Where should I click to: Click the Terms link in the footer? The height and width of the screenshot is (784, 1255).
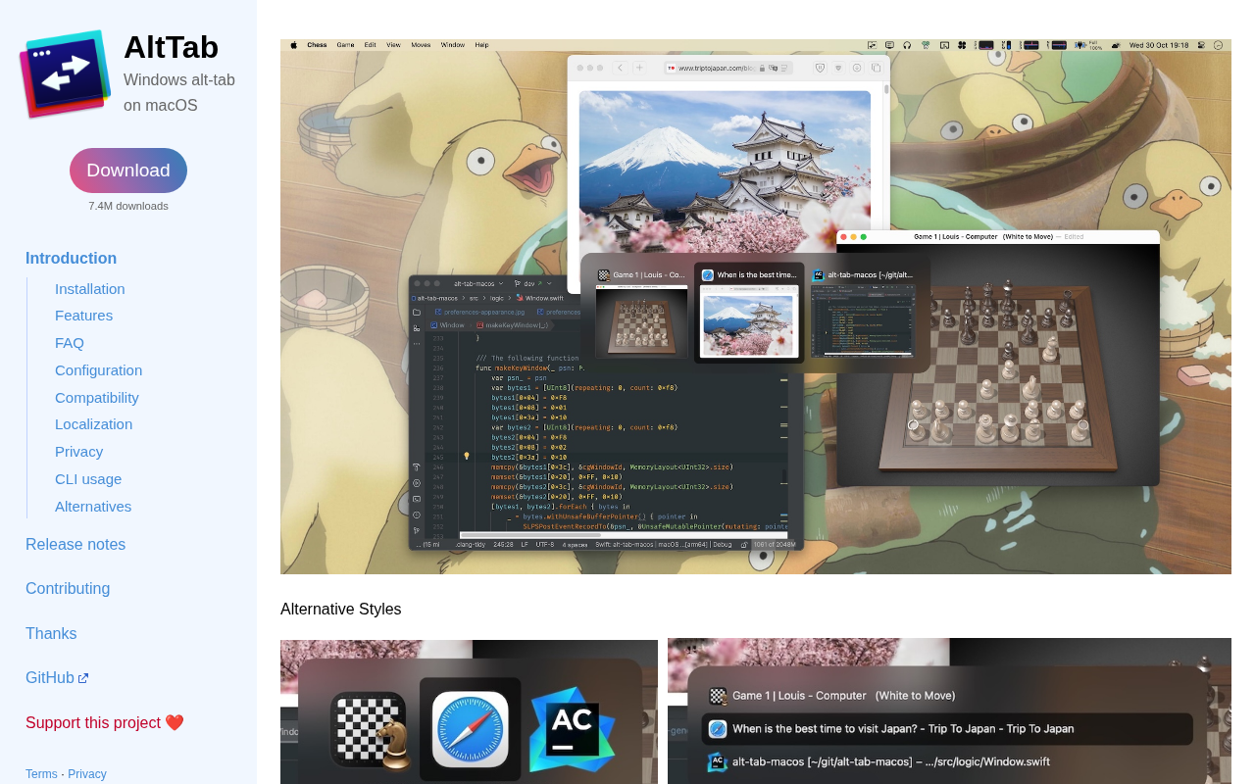(x=41, y=774)
